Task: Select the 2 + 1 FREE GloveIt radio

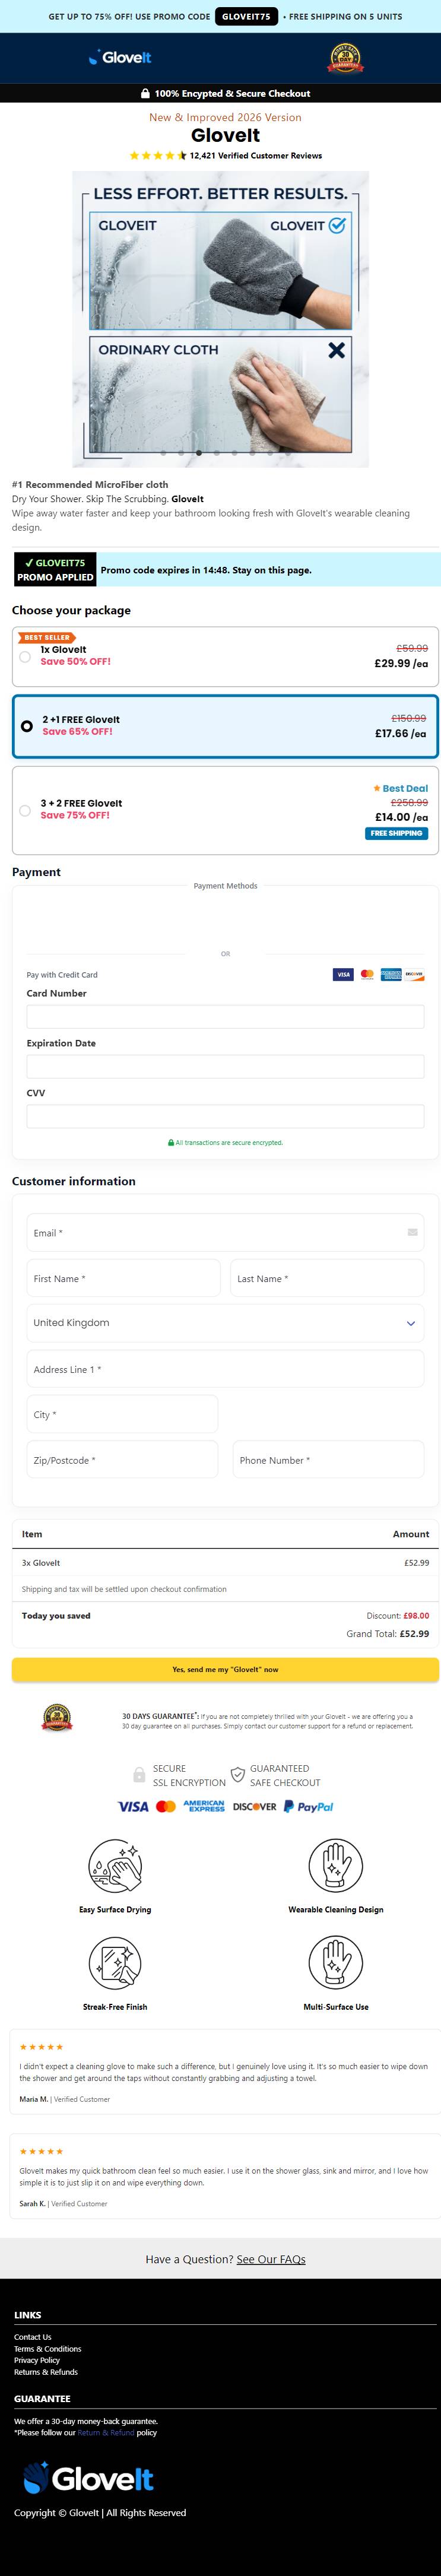Action: 27,726
